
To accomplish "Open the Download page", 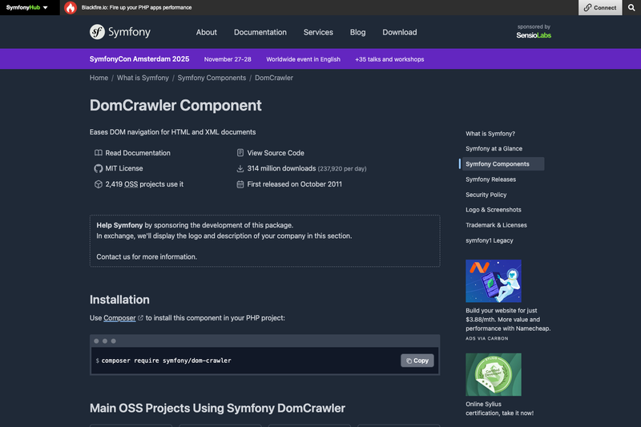I will click(x=399, y=32).
